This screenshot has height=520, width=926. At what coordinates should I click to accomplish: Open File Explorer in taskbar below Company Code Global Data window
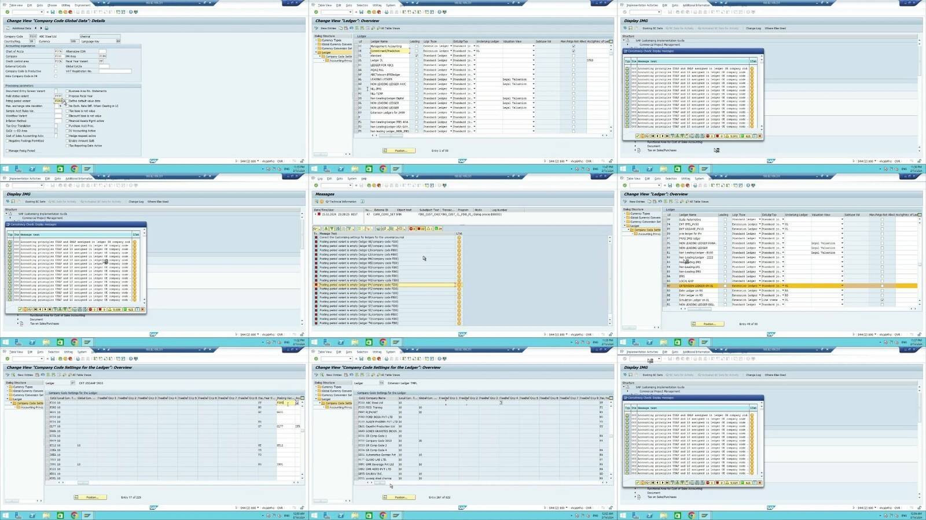[46, 169]
